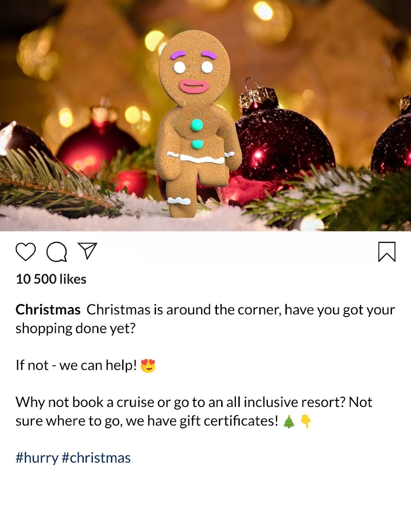Click the top teal button on gingerbread

[196, 125]
